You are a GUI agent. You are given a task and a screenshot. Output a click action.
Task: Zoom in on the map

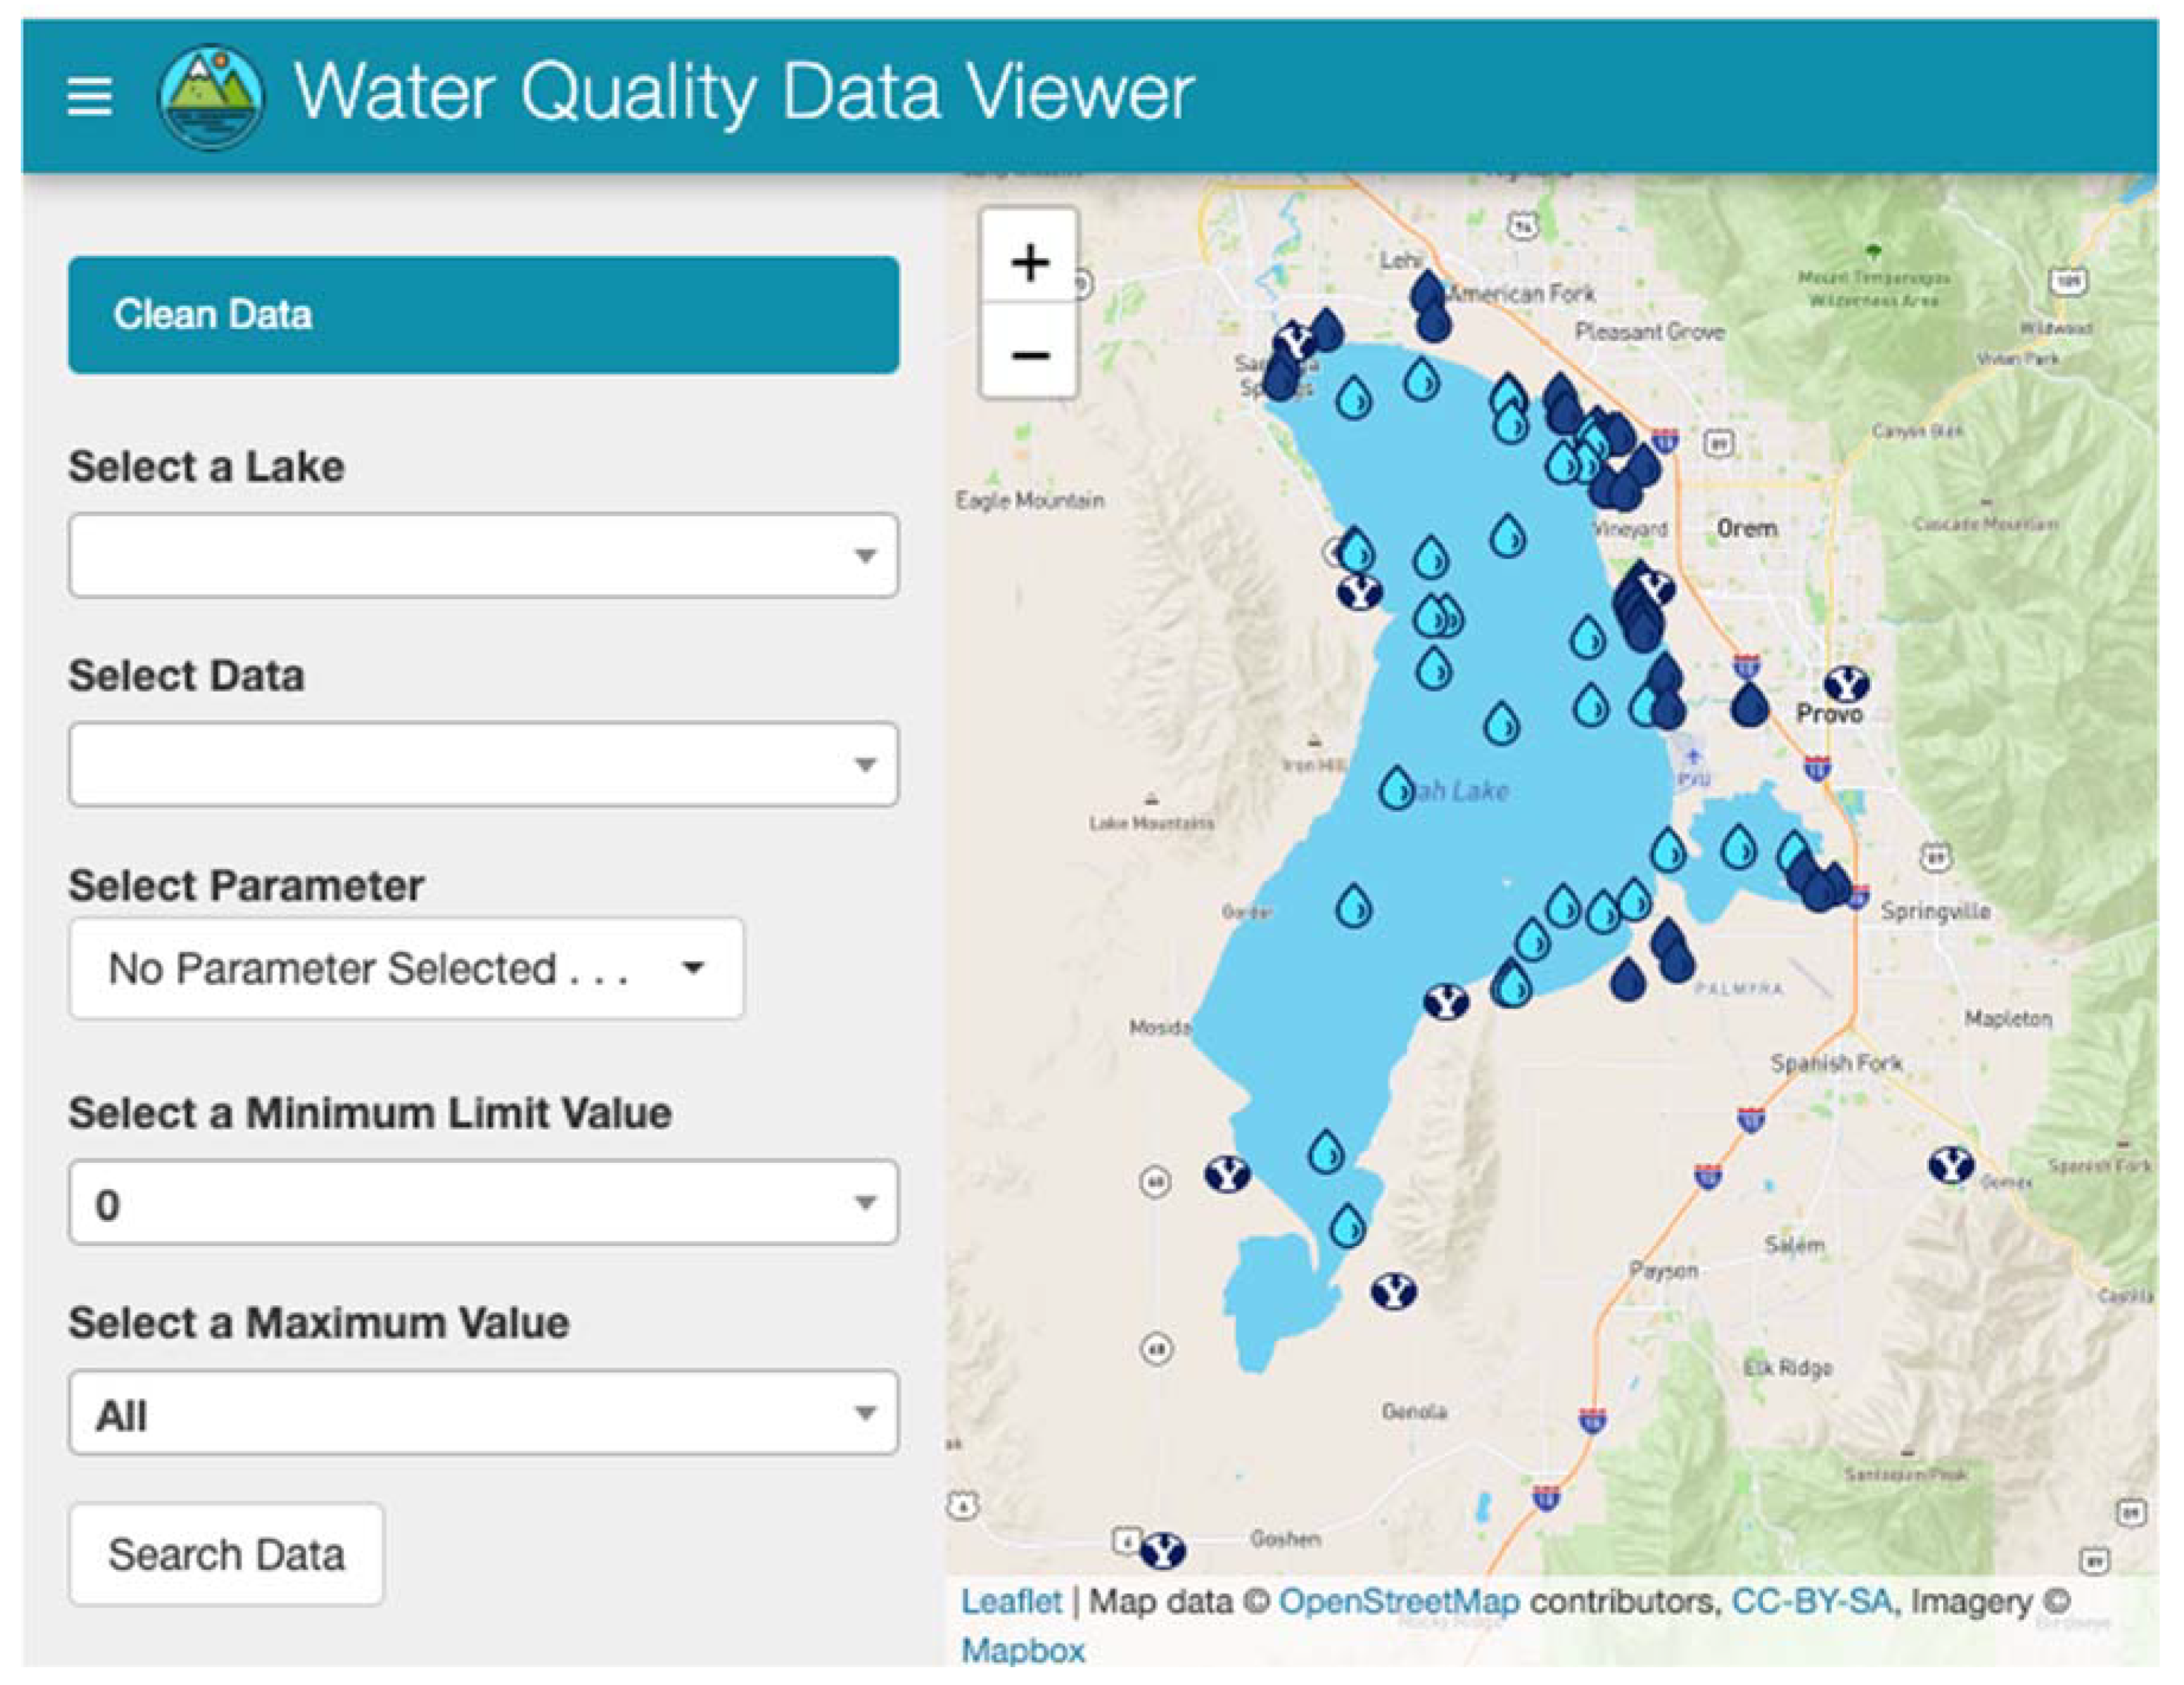1029,262
